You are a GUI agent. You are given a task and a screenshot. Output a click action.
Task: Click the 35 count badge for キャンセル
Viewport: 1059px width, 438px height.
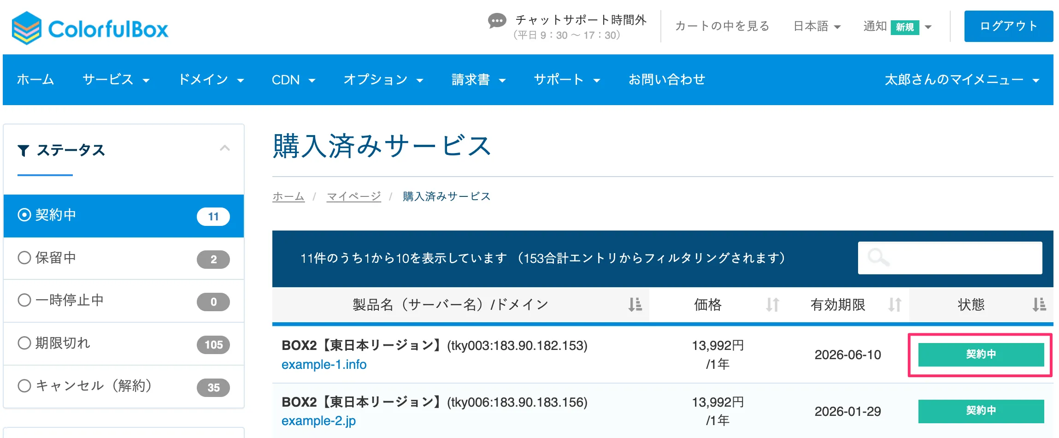(x=213, y=388)
